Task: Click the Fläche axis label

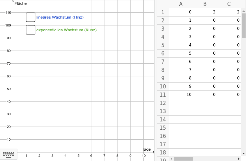Action: 21,3
